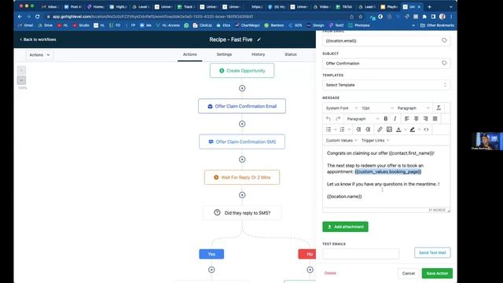Apply text color with the A icon
This screenshot has height=283, width=503.
[x=398, y=129]
